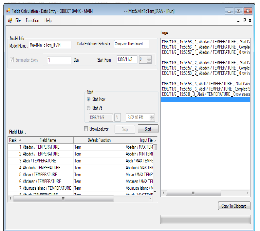Click the small form icon beside File menu

point(10,20)
